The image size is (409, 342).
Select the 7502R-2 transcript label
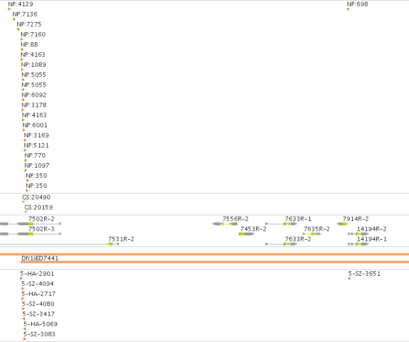pos(41,219)
